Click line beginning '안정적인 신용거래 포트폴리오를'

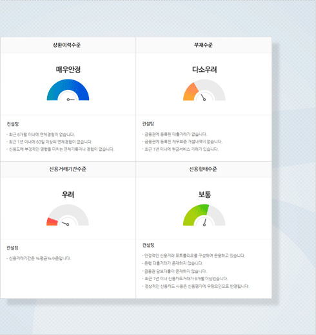(x=195, y=255)
